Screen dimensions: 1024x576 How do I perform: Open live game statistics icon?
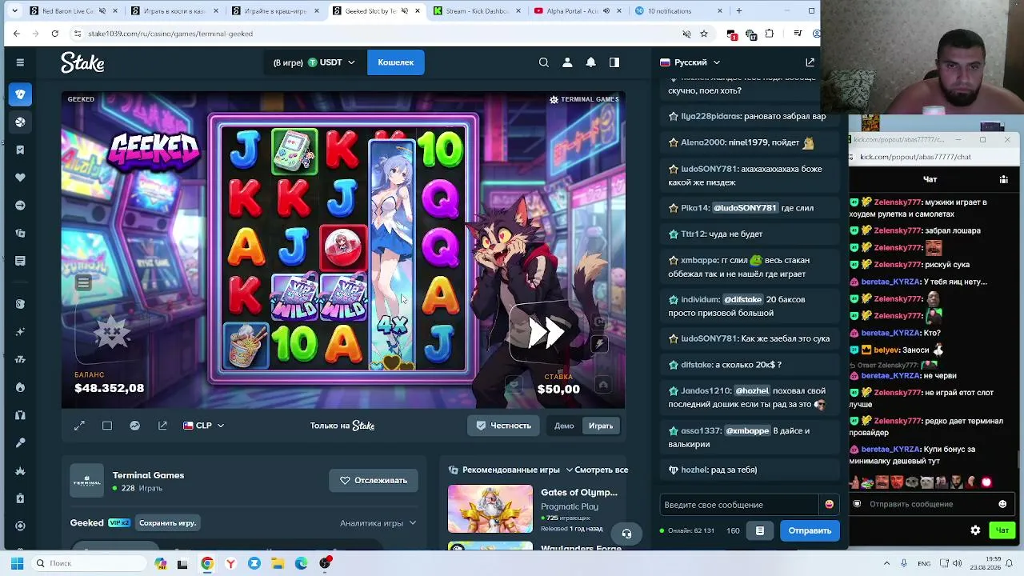coord(134,426)
